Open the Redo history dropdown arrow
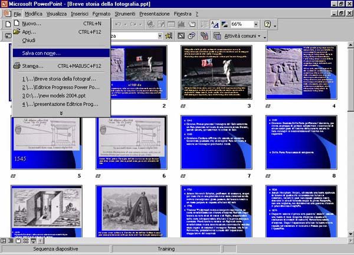Screen dimensions: 354x255 [140, 24]
